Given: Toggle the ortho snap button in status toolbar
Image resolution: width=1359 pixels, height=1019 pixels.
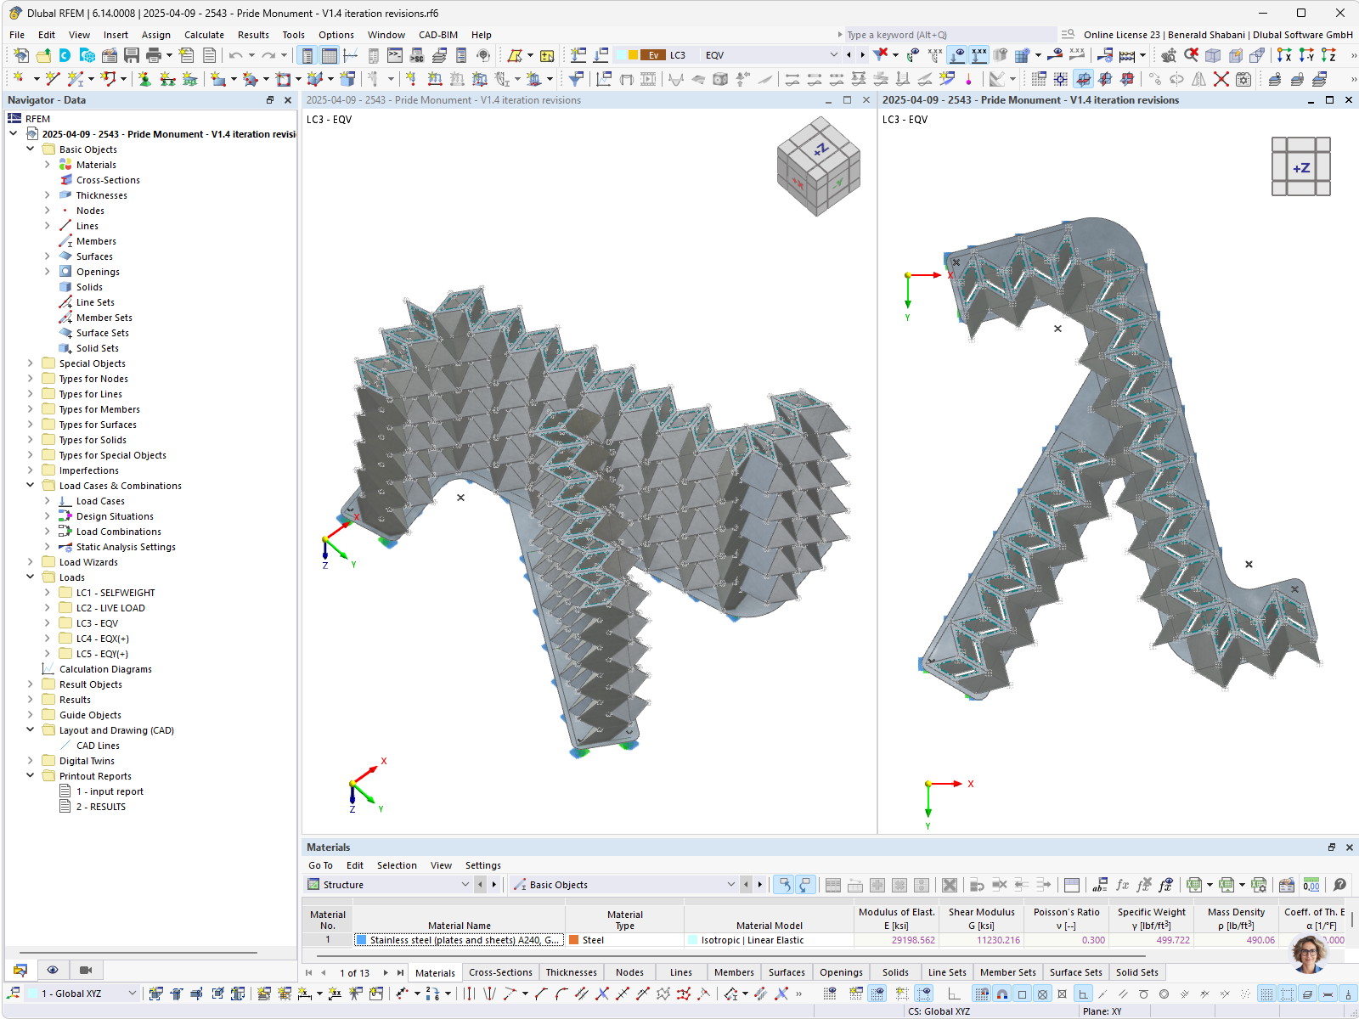Looking at the screenshot, I should 1083,994.
